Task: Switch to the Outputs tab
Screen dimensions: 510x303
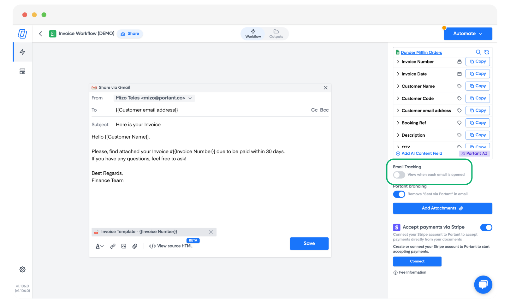Action: (x=276, y=33)
